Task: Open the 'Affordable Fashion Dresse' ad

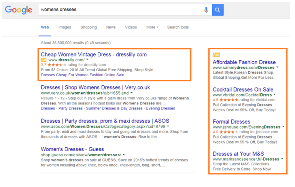Action: click(x=244, y=62)
